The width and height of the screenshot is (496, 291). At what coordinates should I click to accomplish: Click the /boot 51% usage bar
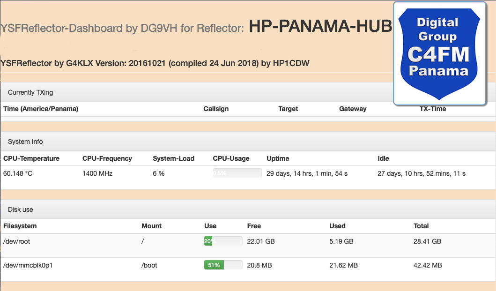coord(223,265)
